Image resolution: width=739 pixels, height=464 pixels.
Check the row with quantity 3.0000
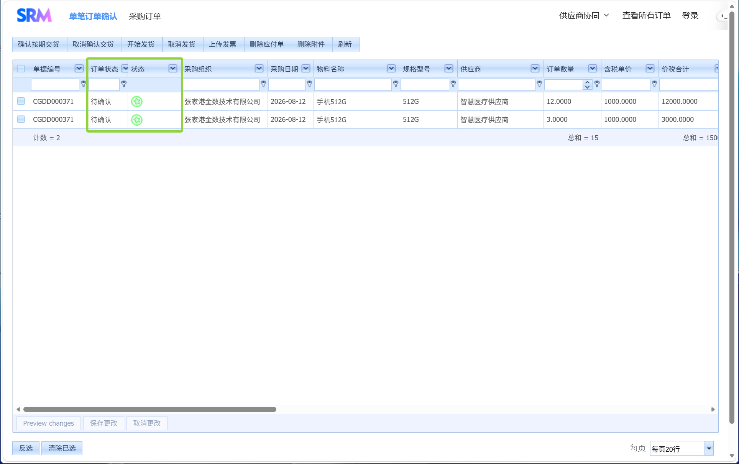(x=21, y=119)
